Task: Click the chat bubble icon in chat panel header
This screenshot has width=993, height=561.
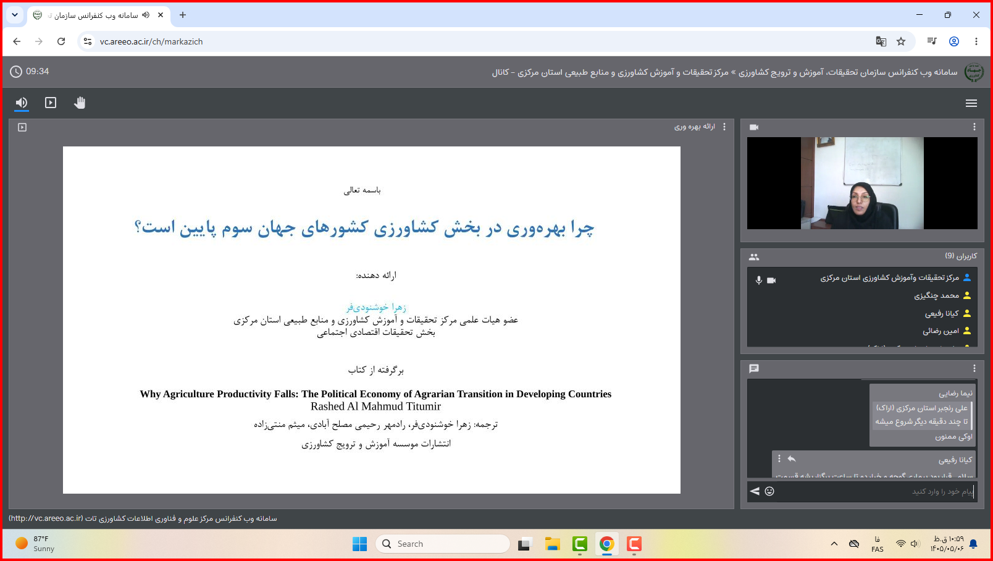Action: 754,369
